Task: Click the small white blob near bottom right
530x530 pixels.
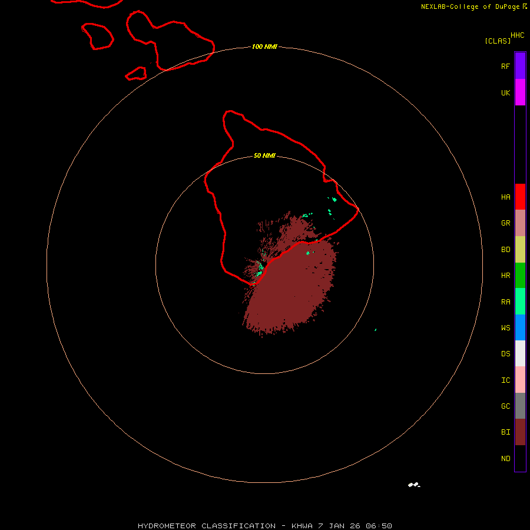Action: (x=414, y=485)
